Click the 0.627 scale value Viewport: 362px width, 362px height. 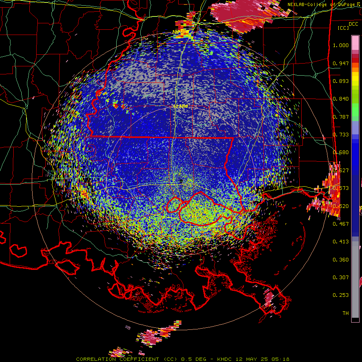tap(341, 171)
